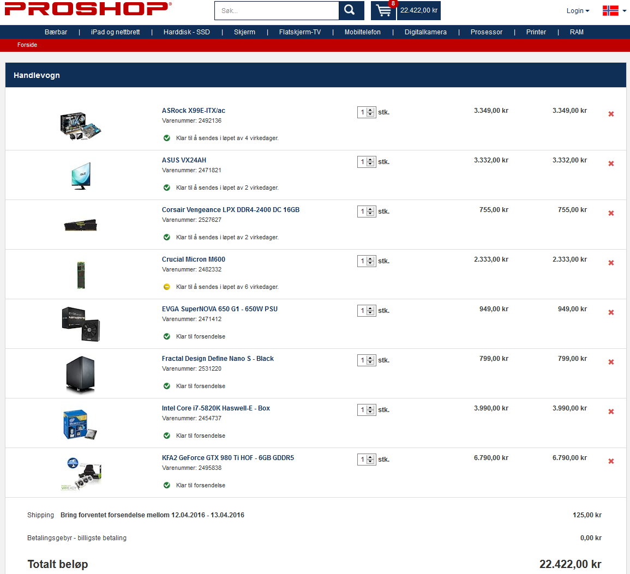The height and width of the screenshot is (574, 630).
Task: Remove Fractal Design Define Nano S
Action: point(611,361)
